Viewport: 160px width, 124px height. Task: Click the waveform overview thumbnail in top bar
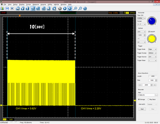point(68,13)
